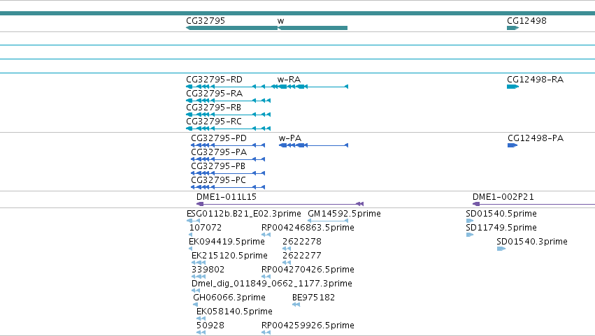Click the CG32795-RB transcript label
Viewport: 595px width, 336px height.
point(213,108)
